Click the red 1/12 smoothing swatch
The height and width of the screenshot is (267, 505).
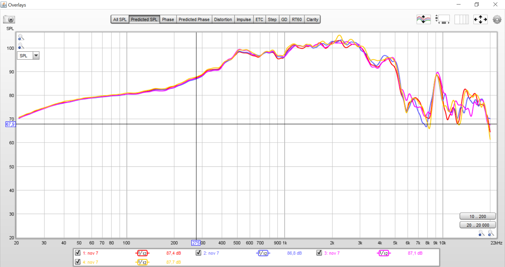142,253
